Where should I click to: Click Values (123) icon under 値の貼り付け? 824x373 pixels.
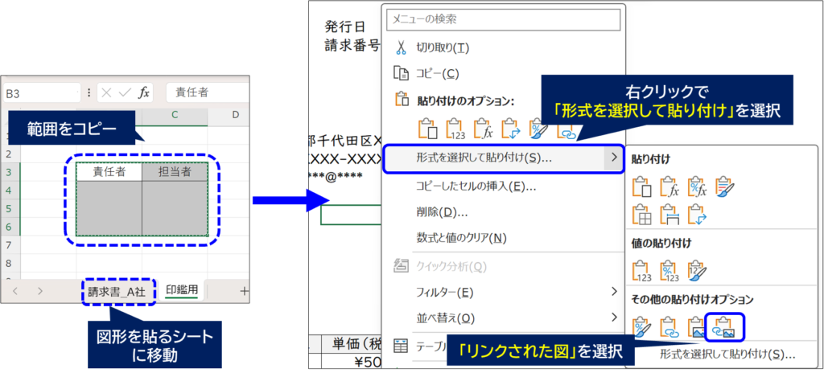[x=641, y=270]
